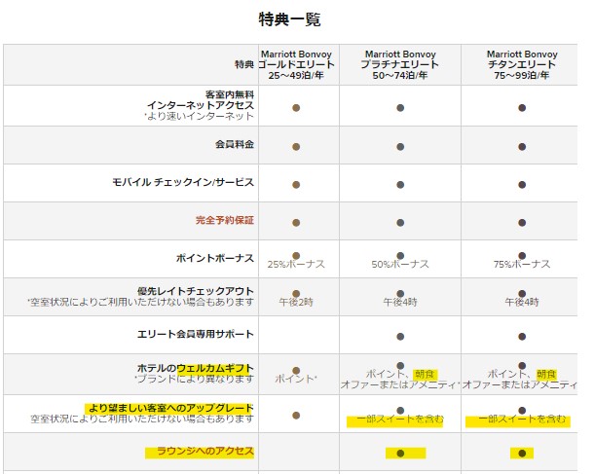The height and width of the screenshot is (474, 594).
Task: Click プラチナ dot for モバイル チェックイン
Action: [x=400, y=185]
